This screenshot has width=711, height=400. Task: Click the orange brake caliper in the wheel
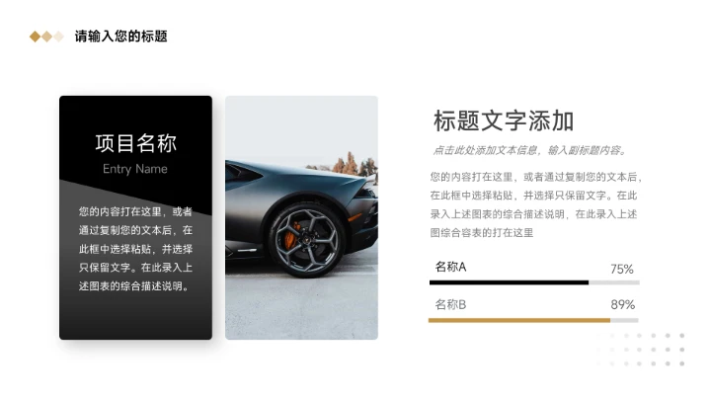(x=290, y=237)
